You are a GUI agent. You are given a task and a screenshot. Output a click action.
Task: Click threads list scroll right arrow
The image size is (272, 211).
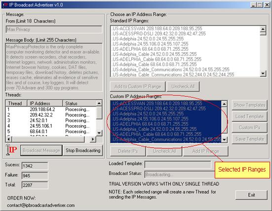(93, 139)
